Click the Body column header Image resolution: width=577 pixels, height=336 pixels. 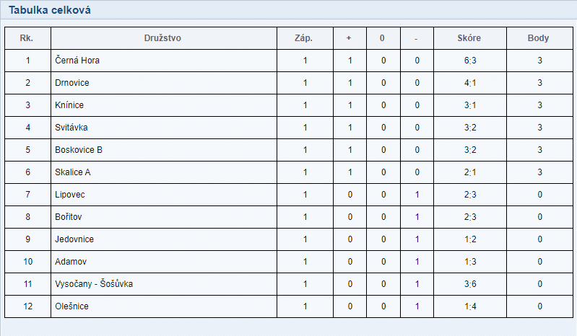point(539,38)
